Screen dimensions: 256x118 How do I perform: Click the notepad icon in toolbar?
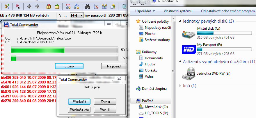tap(124, 6)
